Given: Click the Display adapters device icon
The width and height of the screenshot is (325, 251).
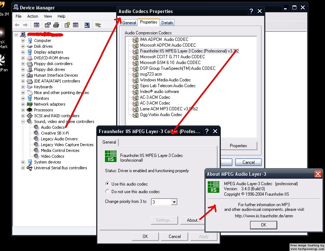Looking at the screenshot, I should point(30,52).
